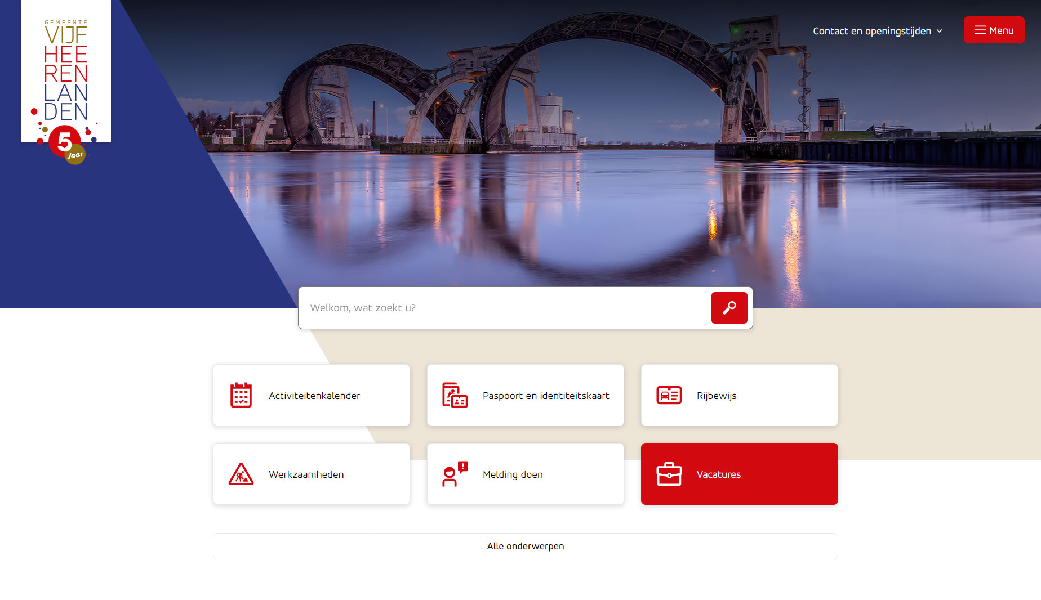Click the briefcase icon on Vacatures
Screen dimensions: 1041x600
tap(669, 474)
